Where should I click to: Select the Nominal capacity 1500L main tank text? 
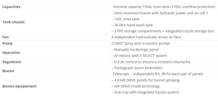click(x=164, y=7)
